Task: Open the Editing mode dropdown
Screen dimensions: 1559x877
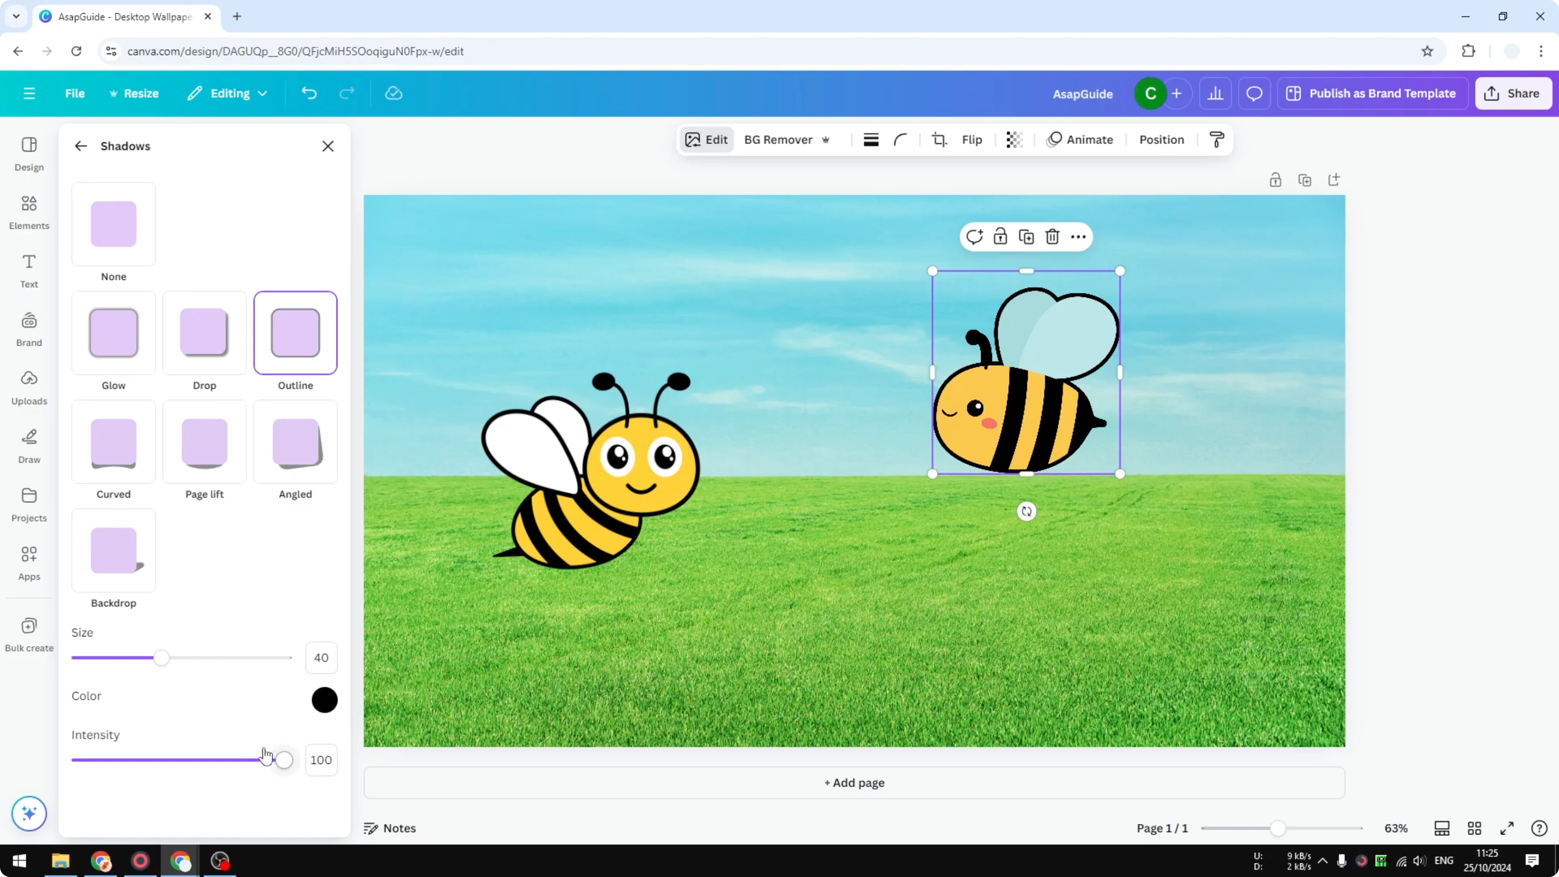Action: (x=227, y=93)
